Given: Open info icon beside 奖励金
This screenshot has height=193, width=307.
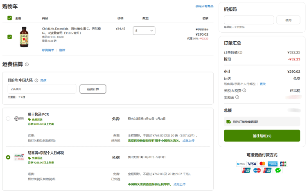Looking at the screenshot, I should [237, 97].
